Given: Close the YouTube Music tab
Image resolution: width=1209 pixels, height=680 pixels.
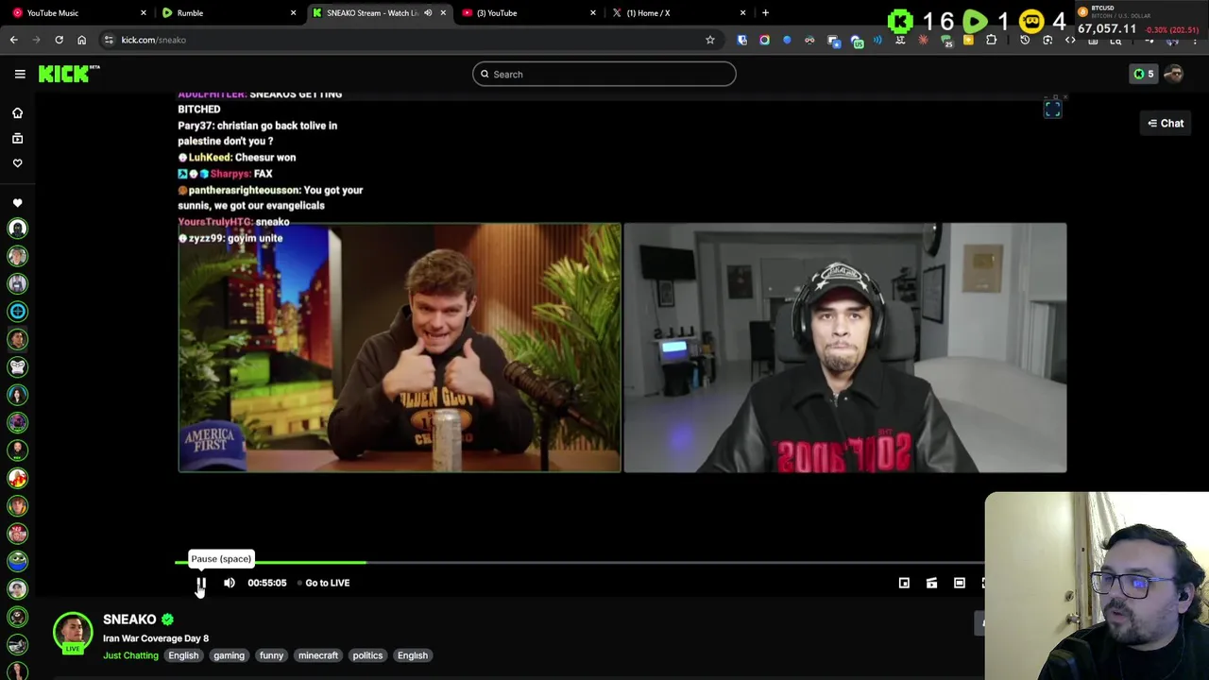Looking at the screenshot, I should (144, 13).
